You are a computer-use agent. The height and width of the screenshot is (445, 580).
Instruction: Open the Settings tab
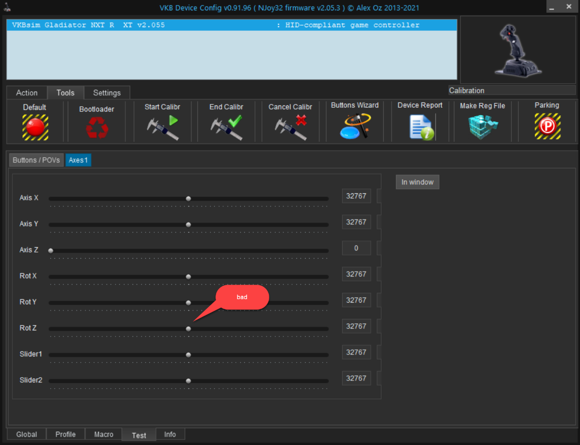pyautogui.click(x=107, y=93)
